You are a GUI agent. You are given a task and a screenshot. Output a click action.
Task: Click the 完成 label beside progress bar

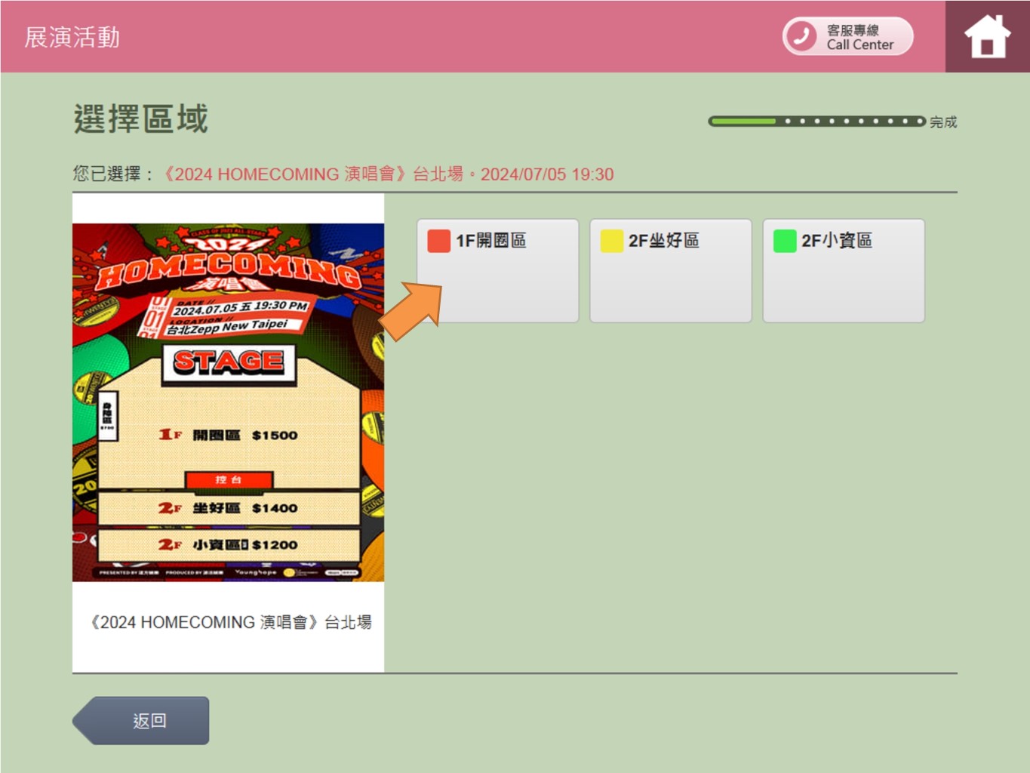[x=943, y=122]
